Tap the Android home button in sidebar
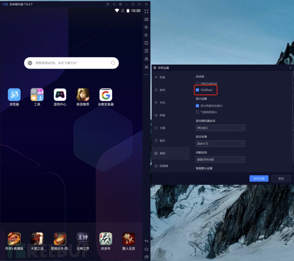 147,249
